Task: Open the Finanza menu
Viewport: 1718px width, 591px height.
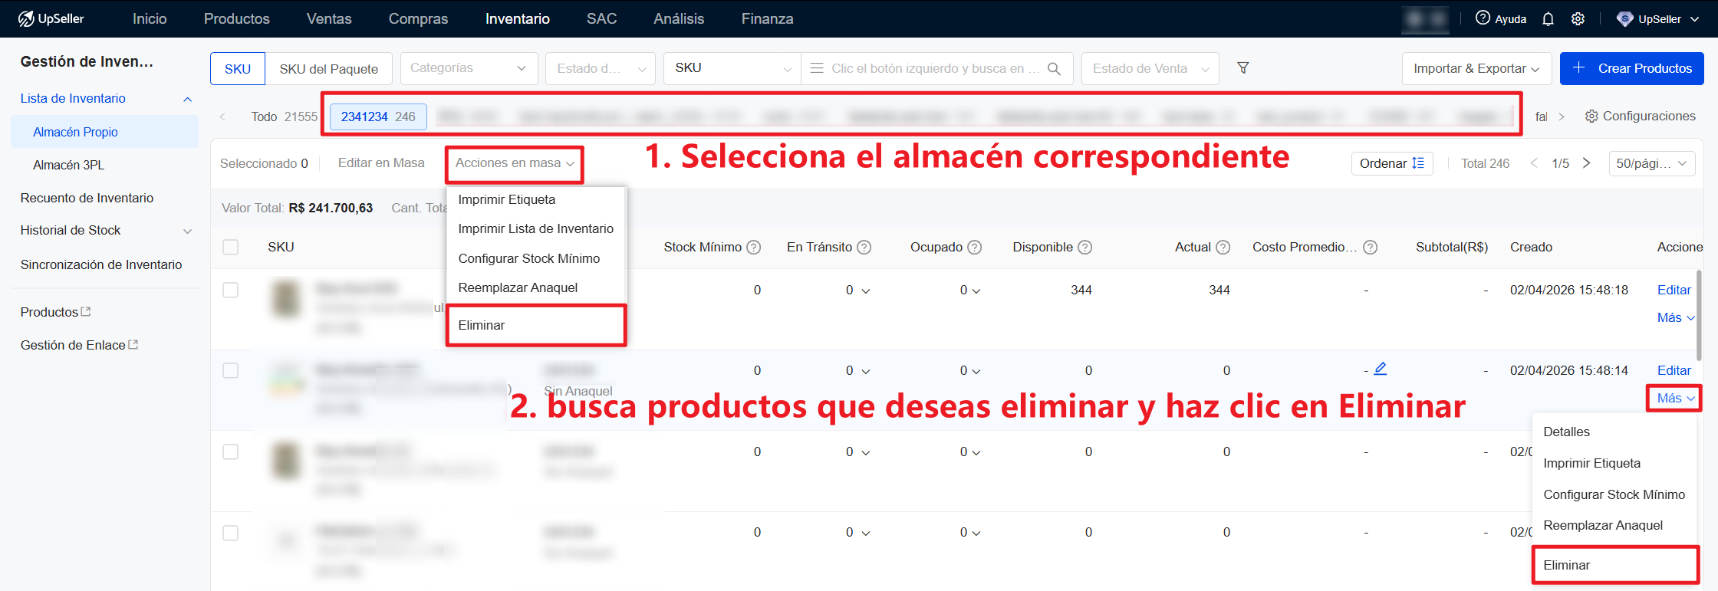Action: click(767, 19)
